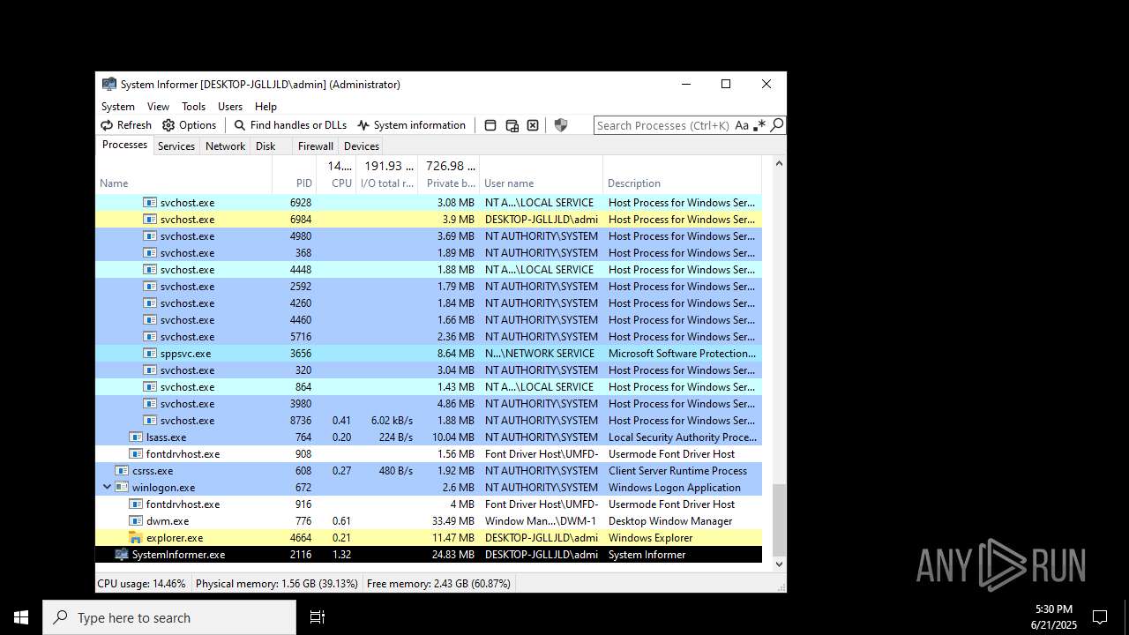Collapse the winlogon.exe tree node
Screen dimensions: 1129x635
[107, 487]
